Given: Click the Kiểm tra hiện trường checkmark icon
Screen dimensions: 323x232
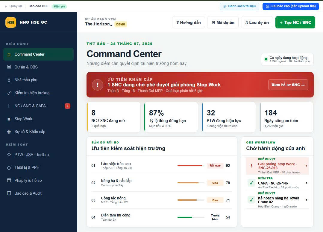Looking at the screenshot, I should [x=9, y=93].
